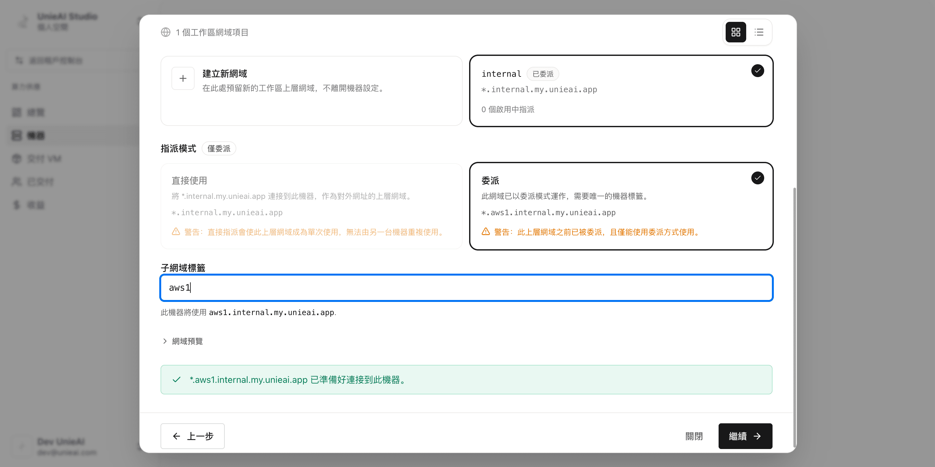The width and height of the screenshot is (935, 467).
Task: Click the plus icon for new domain
Action: [183, 78]
